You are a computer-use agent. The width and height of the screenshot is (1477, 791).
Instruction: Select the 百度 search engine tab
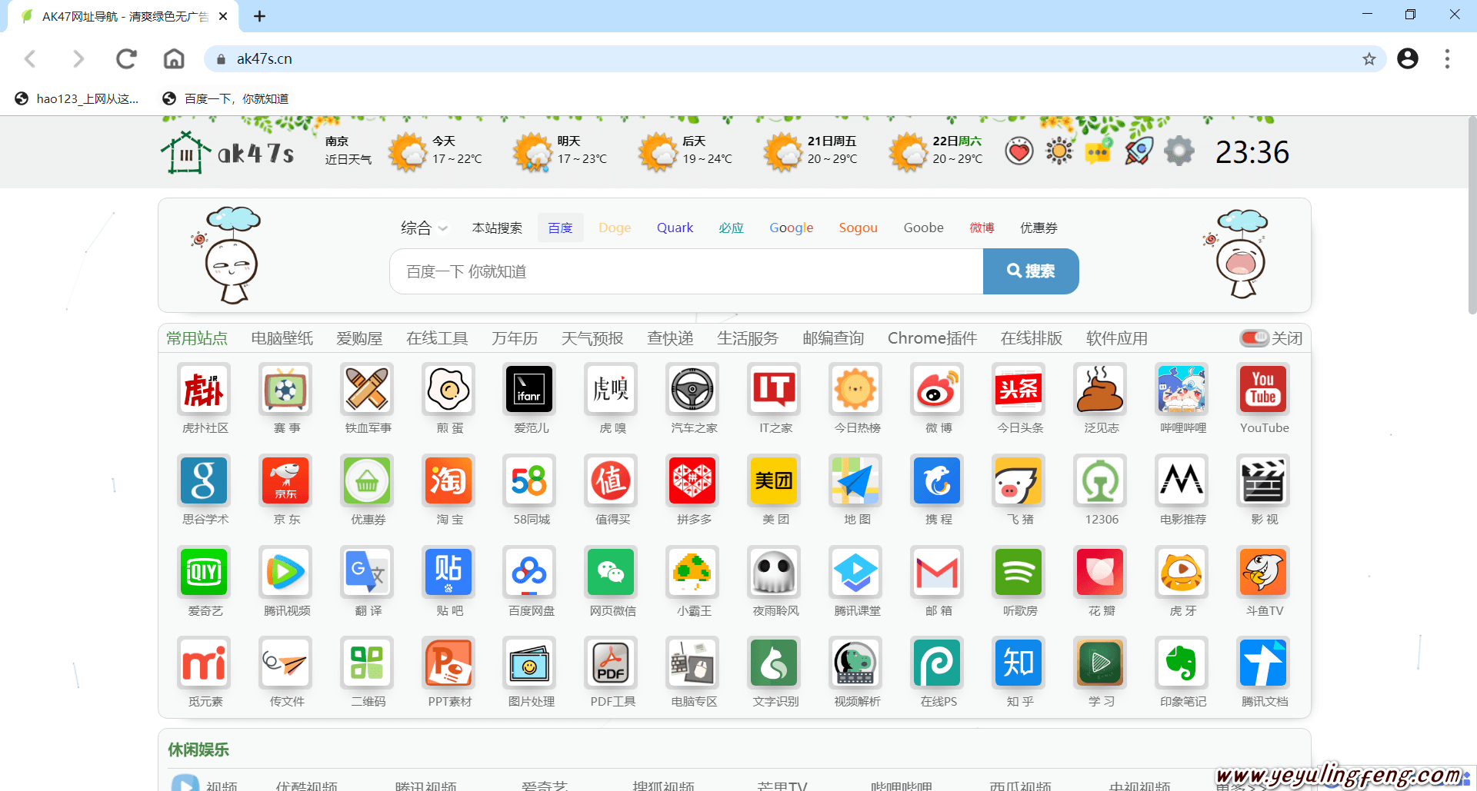coord(560,228)
